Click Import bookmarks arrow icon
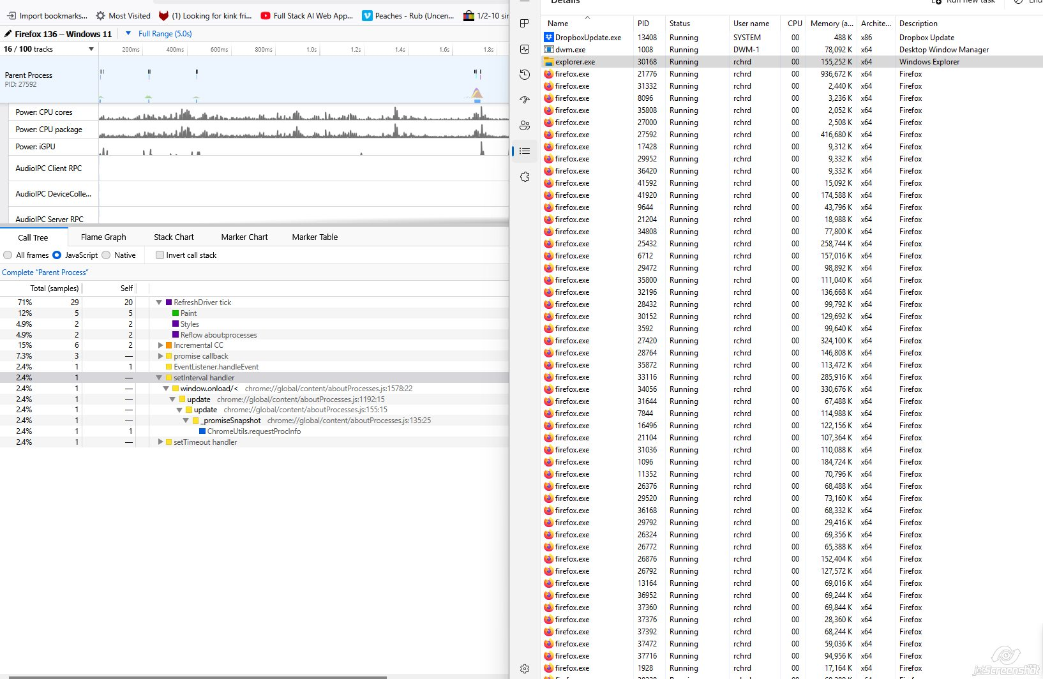Image resolution: width=1043 pixels, height=679 pixels. click(x=11, y=16)
